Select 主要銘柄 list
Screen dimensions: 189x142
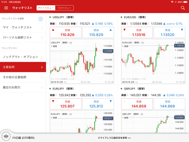[23, 67]
